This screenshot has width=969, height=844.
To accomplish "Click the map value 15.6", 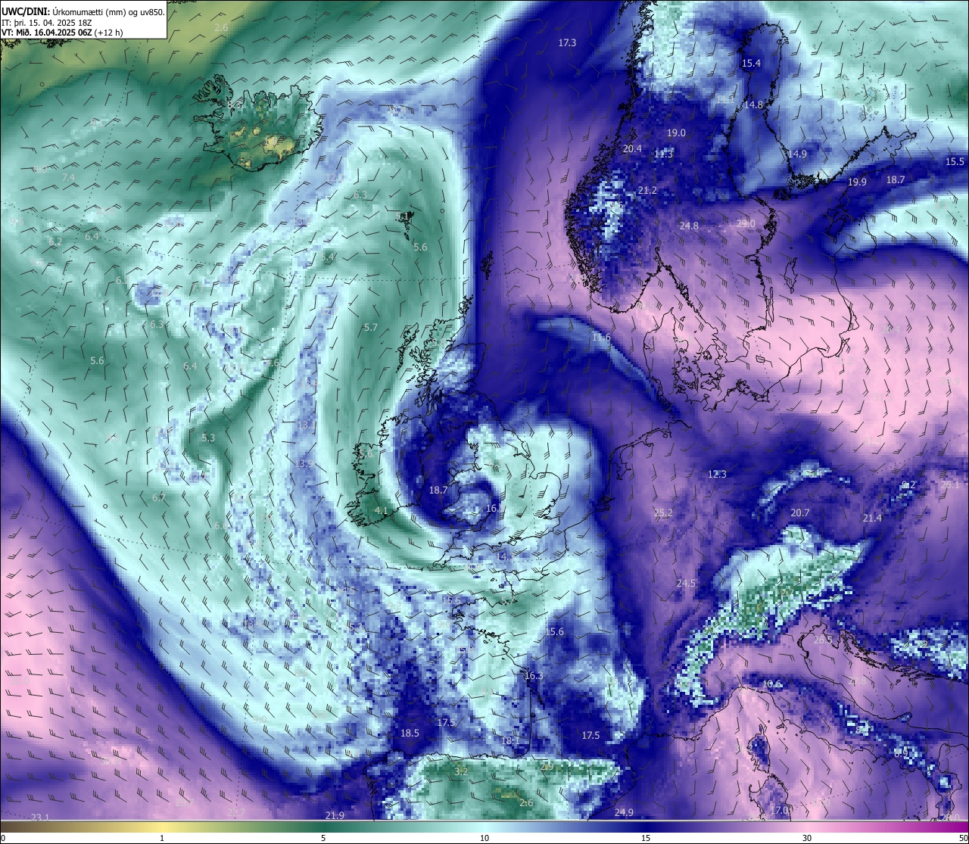I will pyautogui.click(x=554, y=632).
